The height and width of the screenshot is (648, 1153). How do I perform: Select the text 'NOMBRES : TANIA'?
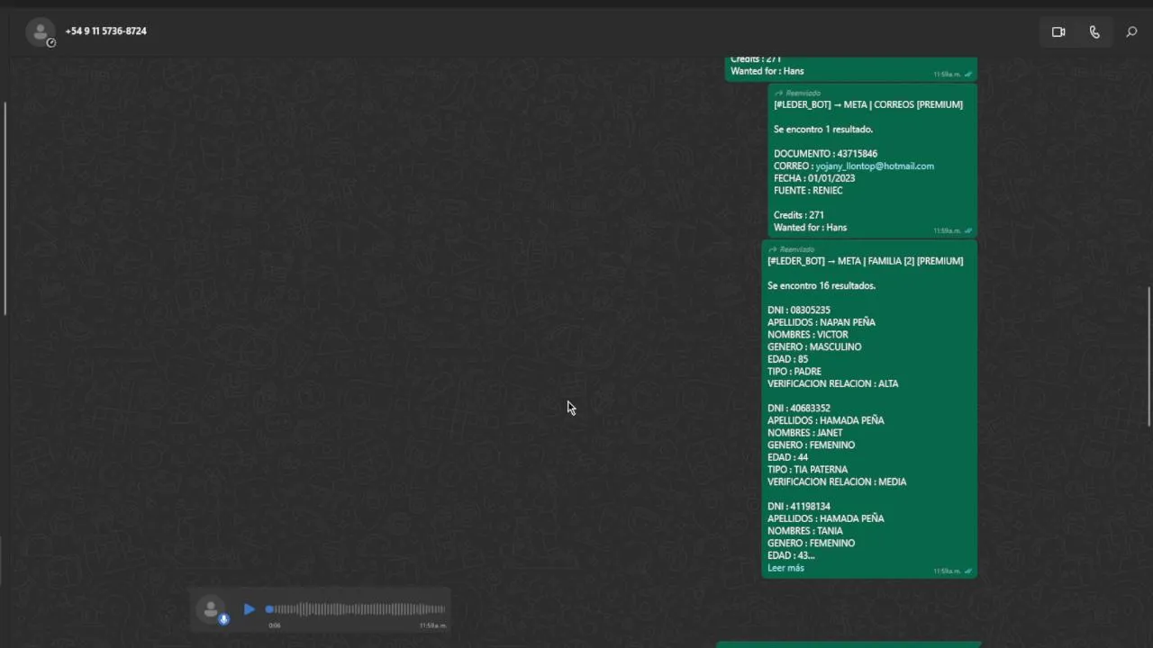pyautogui.click(x=805, y=531)
